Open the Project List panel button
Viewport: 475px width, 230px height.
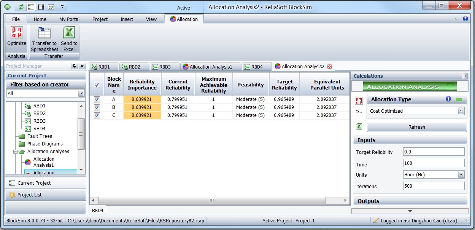pyautogui.click(x=46, y=195)
